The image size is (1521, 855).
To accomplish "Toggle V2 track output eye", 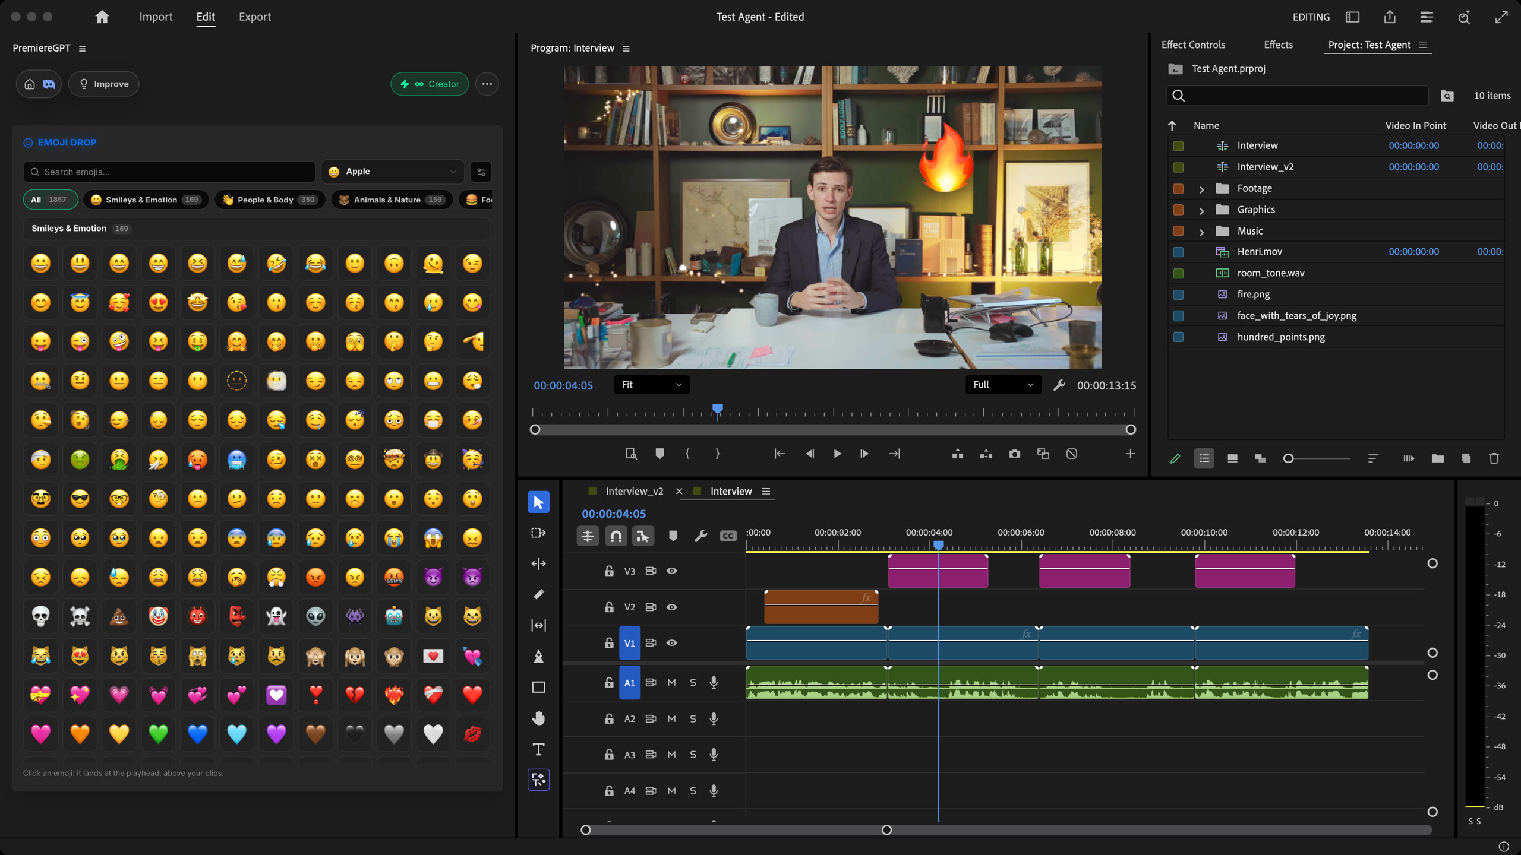I will pos(672,607).
